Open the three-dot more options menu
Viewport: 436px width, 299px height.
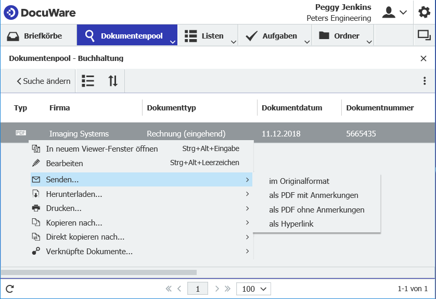(x=425, y=81)
